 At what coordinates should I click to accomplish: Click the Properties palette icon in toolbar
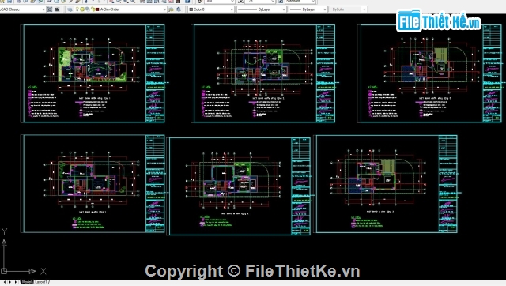[x=142, y=2]
